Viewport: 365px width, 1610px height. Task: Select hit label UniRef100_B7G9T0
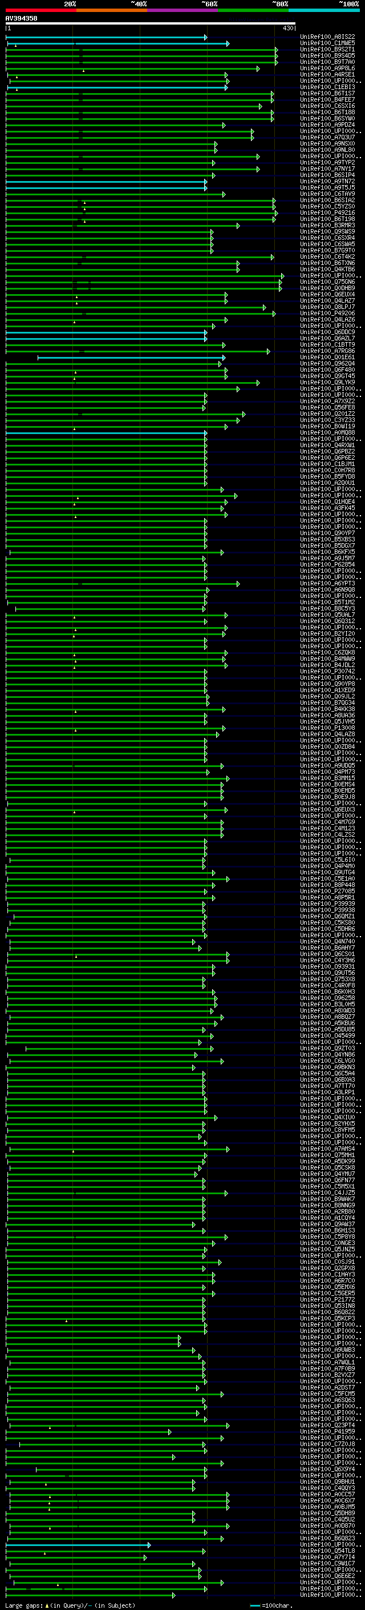pos(327,251)
